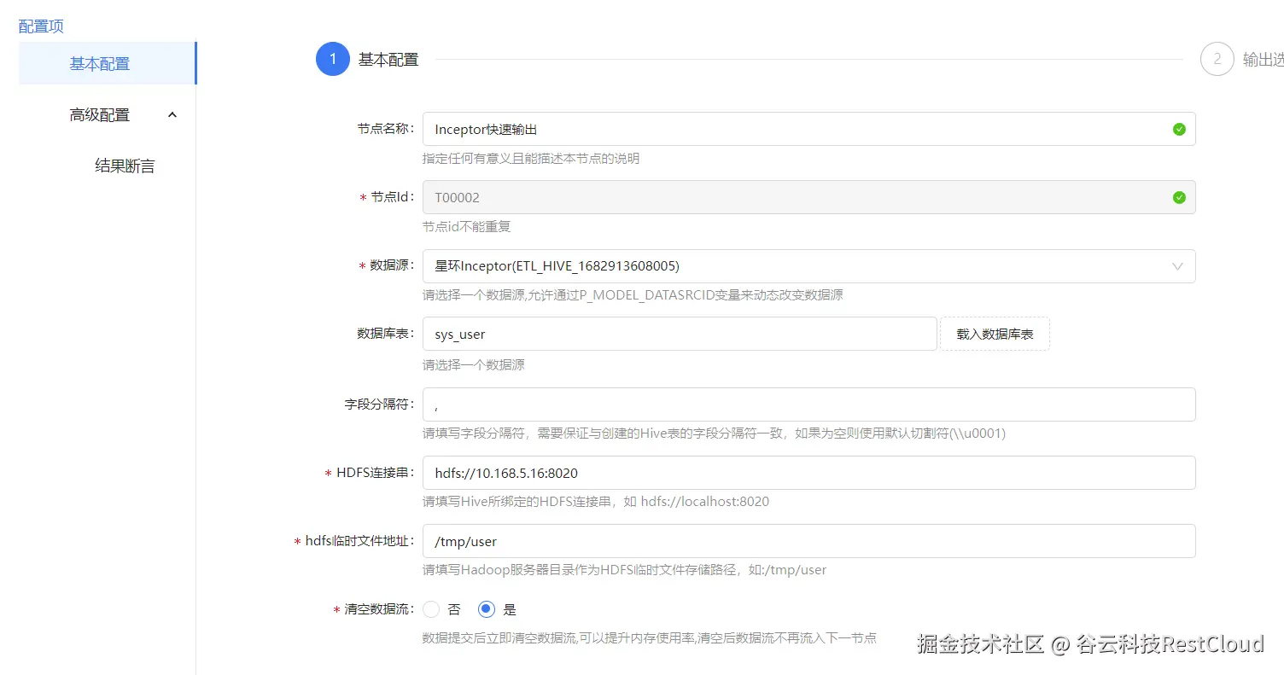Open the 数据源 data source dropdown
The image size is (1284, 675).
(x=802, y=266)
